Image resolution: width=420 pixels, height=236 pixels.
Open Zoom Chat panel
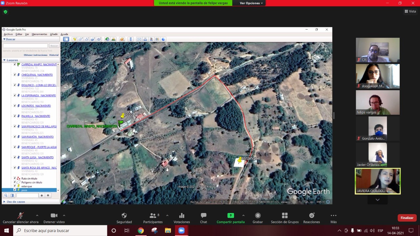203,218
